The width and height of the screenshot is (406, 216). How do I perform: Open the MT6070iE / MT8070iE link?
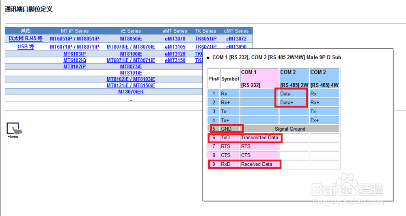pos(131,47)
